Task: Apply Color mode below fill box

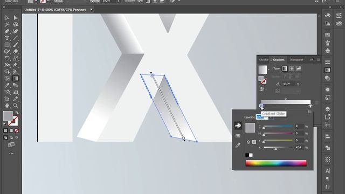Action: [5, 130]
